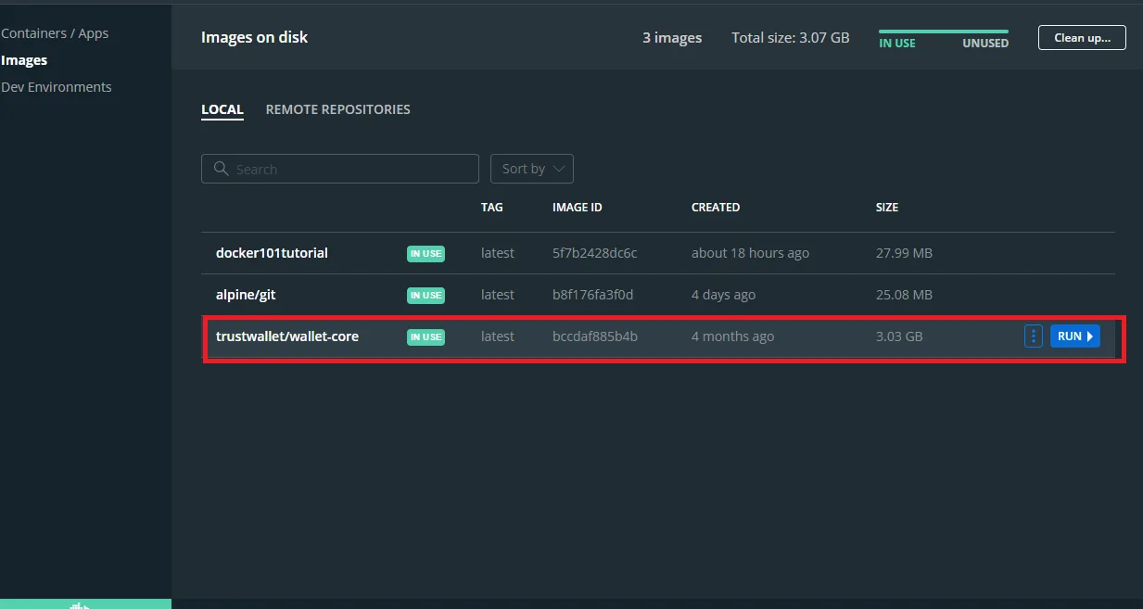Click the 3.03 GB size value
The image size is (1143, 609).
899,336
